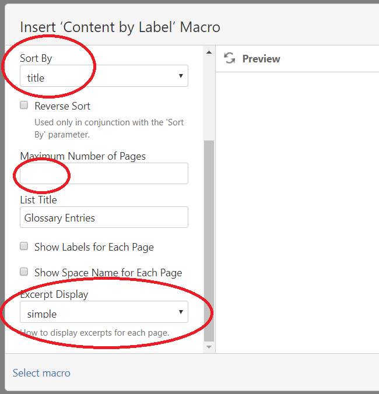Check Show Space Name for Each Page
Screen dimensions: 379x394
click(24, 272)
